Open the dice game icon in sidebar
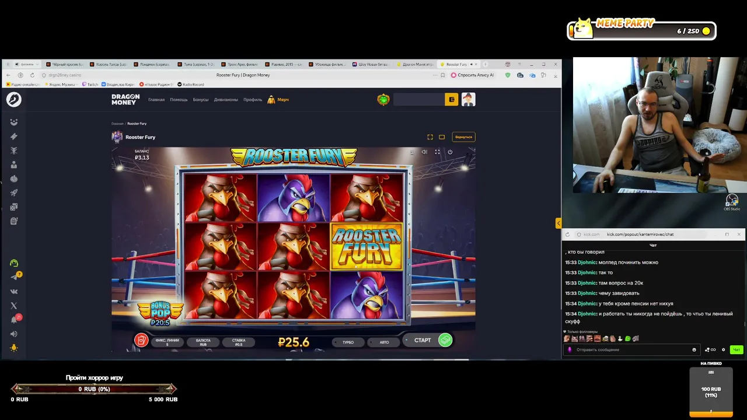Viewport: 747px width, 420px height. 14,206
